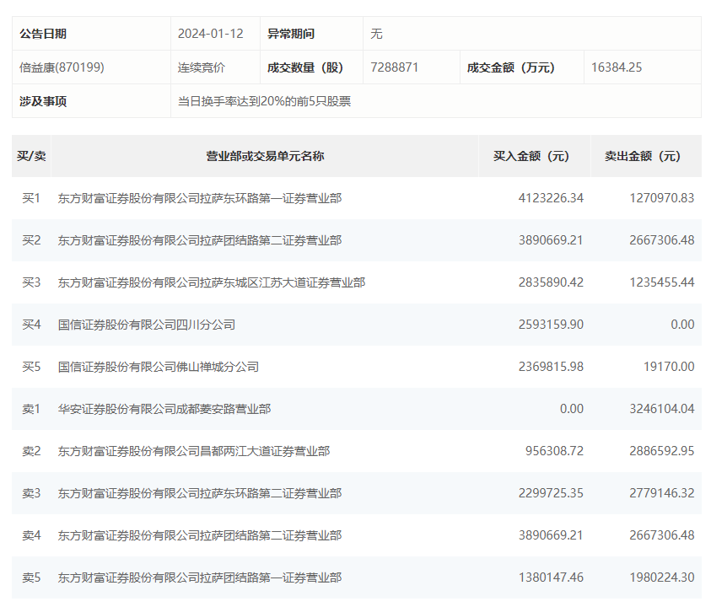Select buy amount 2299725.35
This screenshot has width=711, height=607.
point(551,493)
